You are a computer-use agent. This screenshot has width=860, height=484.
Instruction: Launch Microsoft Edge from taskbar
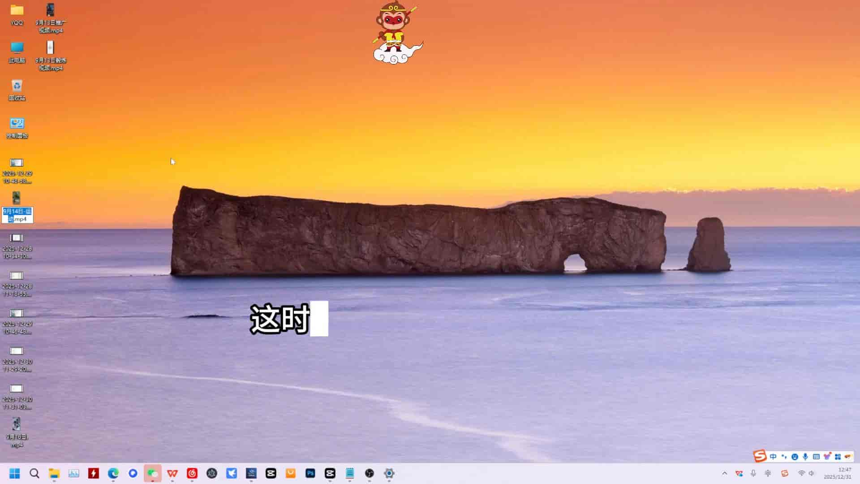click(113, 473)
